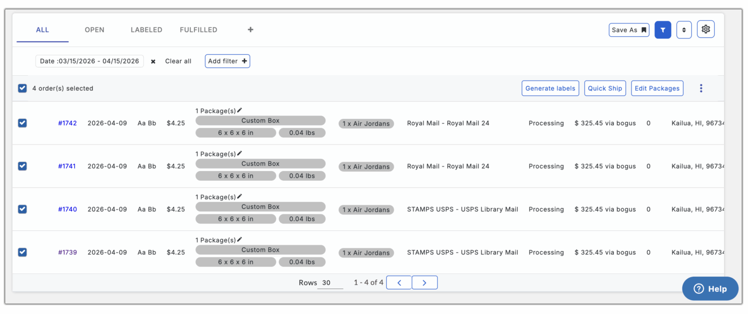Edit packages pencil for order #1742
Screen dimensions: 748x314
pyautogui.click(x=239, y=110)
